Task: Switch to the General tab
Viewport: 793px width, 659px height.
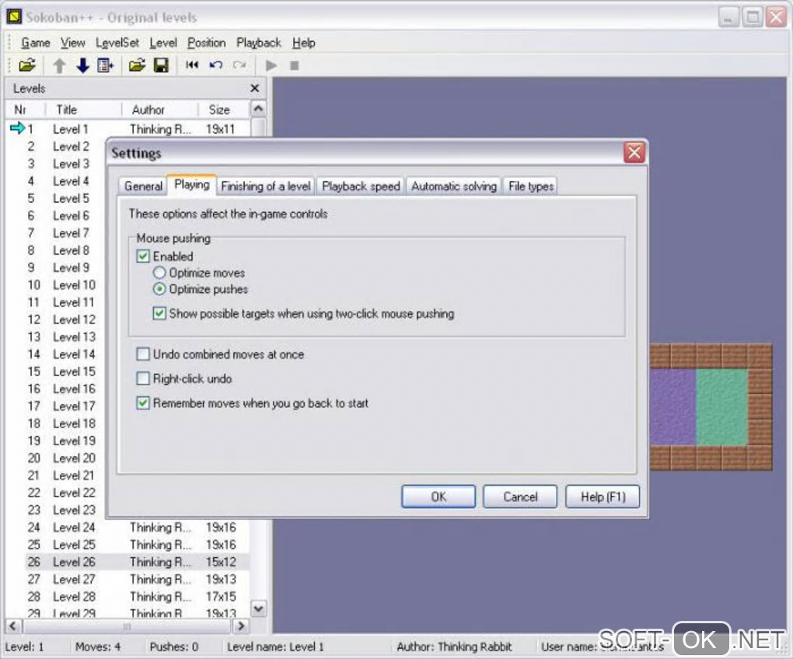Action: click(143, 187)
